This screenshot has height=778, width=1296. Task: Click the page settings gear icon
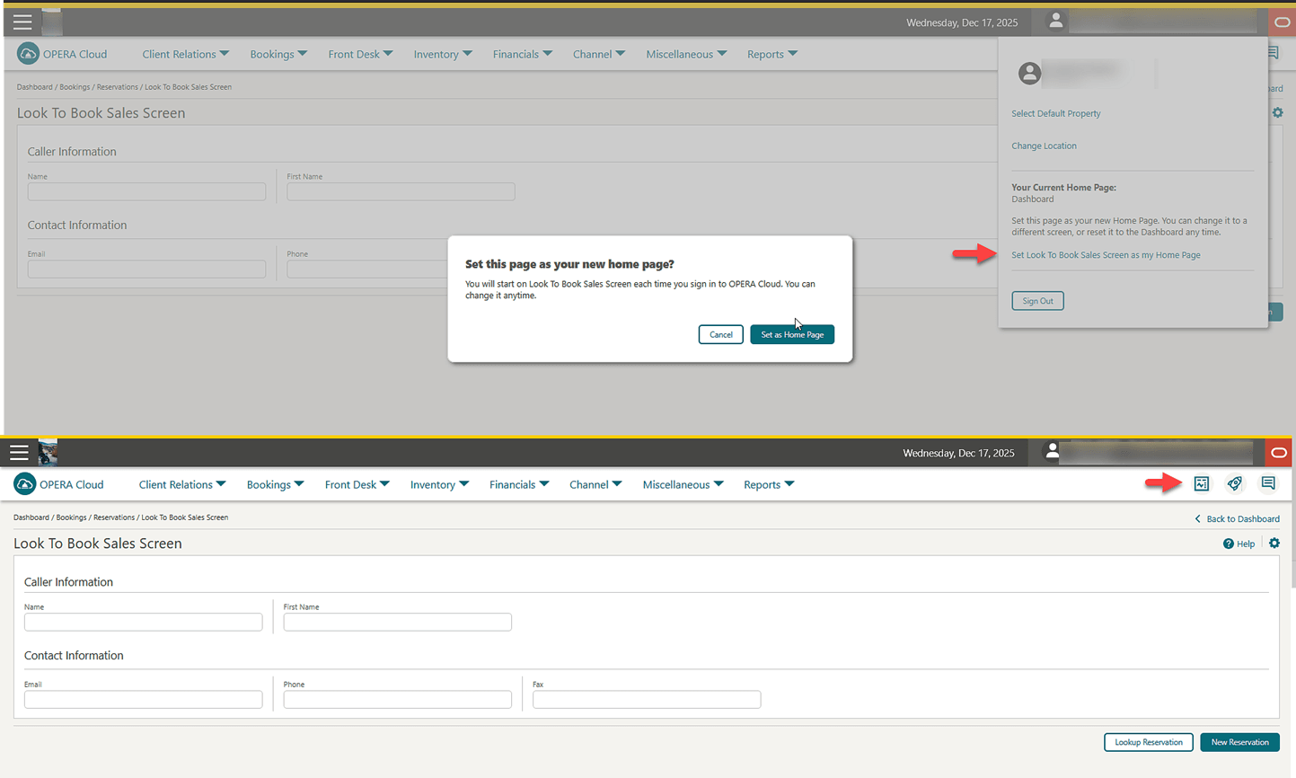click(1274, 543)
